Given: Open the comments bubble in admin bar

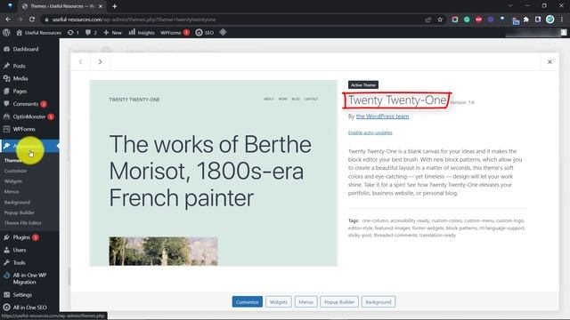Looking at the screenshot, I should (91, 33).
